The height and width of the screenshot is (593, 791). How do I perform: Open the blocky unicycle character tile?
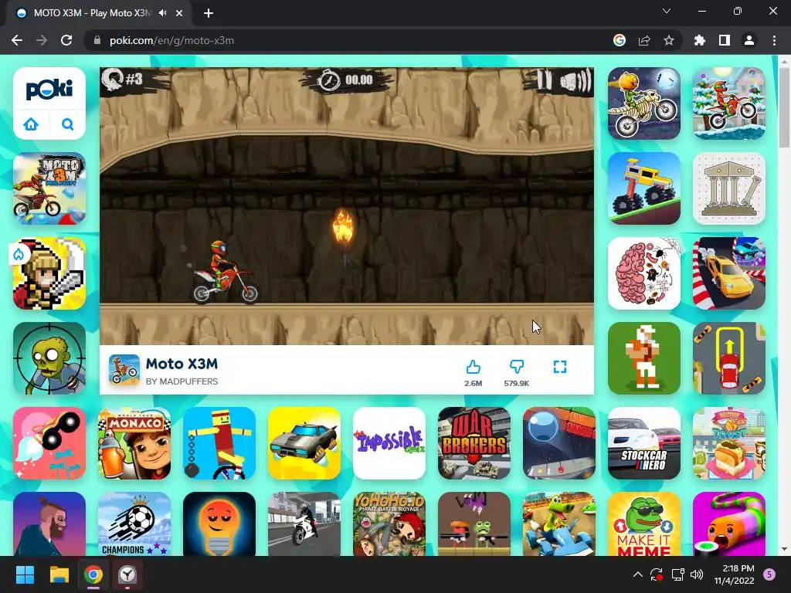tap(219, 443)
